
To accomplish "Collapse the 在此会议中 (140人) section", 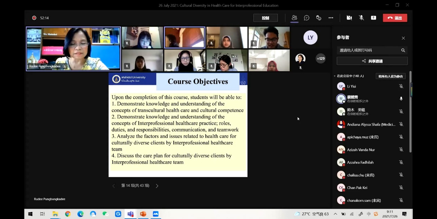I will click(335, 76).
